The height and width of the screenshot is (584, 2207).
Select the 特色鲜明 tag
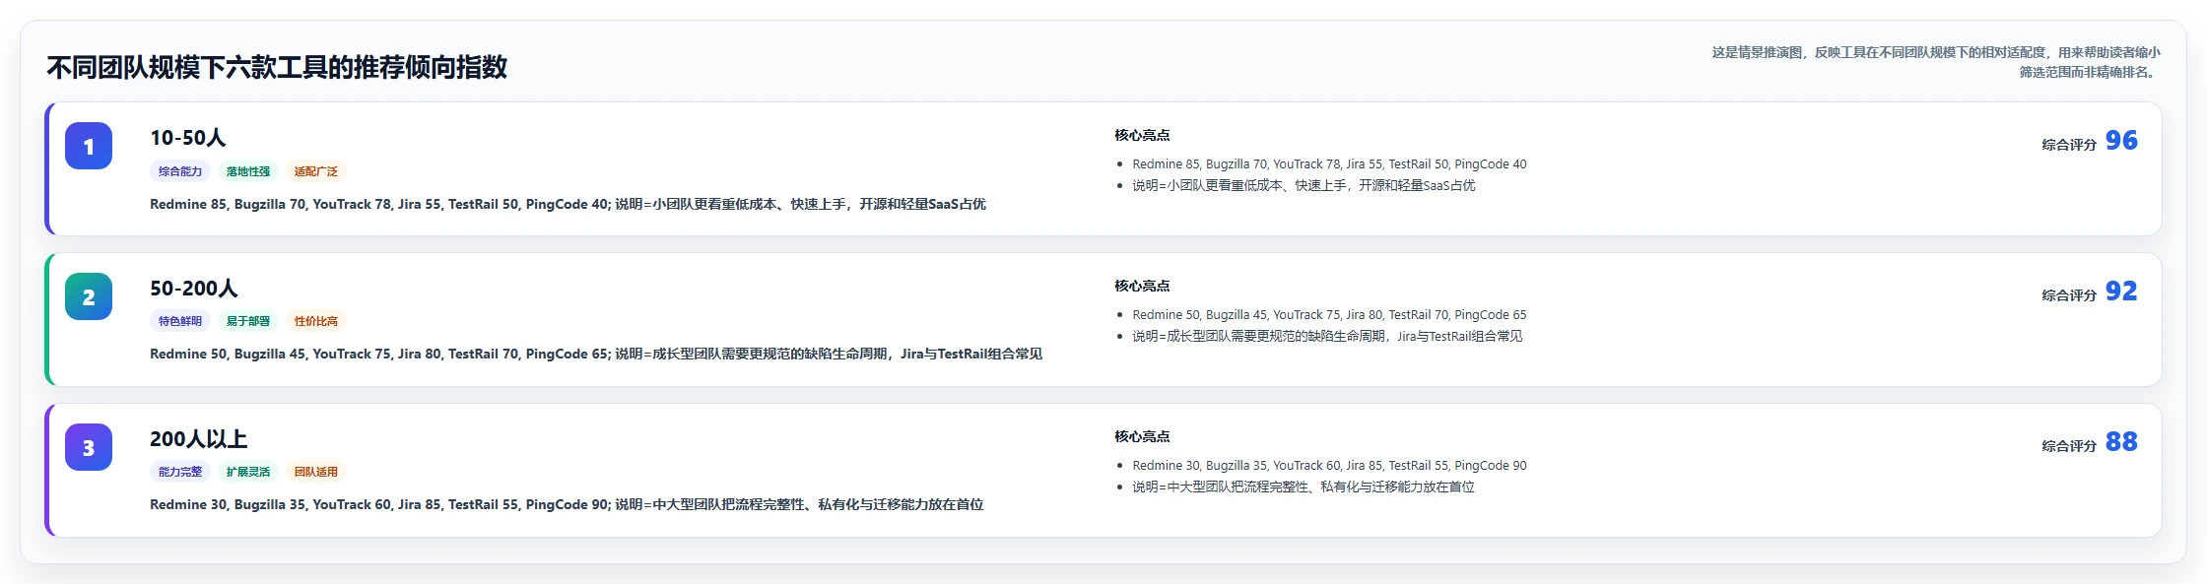pyautogui.click(x=180, y=321)
